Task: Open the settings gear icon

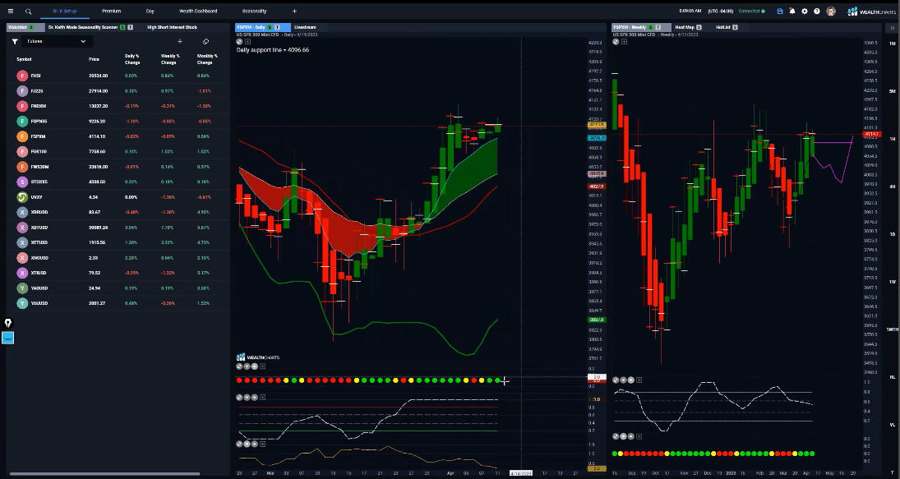Action: tap(804, 11)
